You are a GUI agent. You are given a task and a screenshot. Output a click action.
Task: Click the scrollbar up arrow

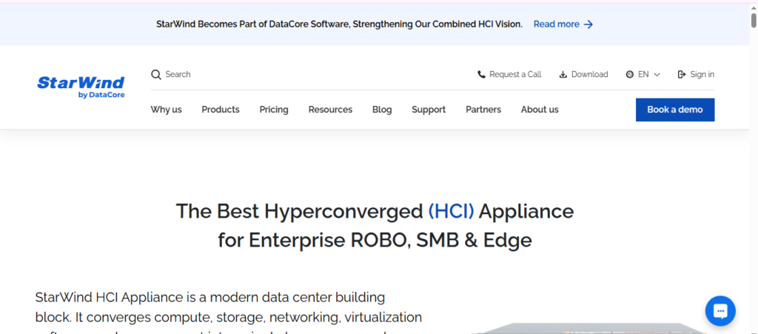pyautogui.click(x=754, y=6)
